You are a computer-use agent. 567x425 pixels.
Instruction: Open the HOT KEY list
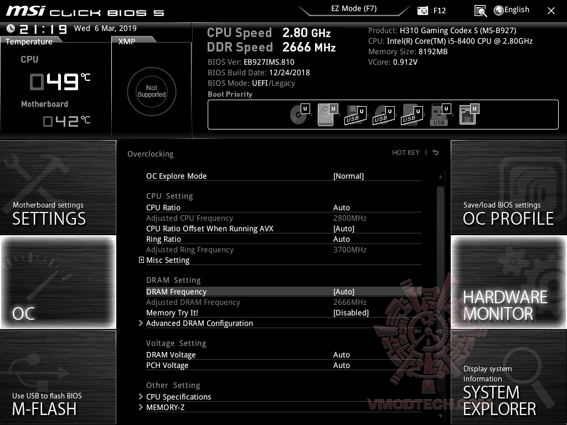click(406, 153)
